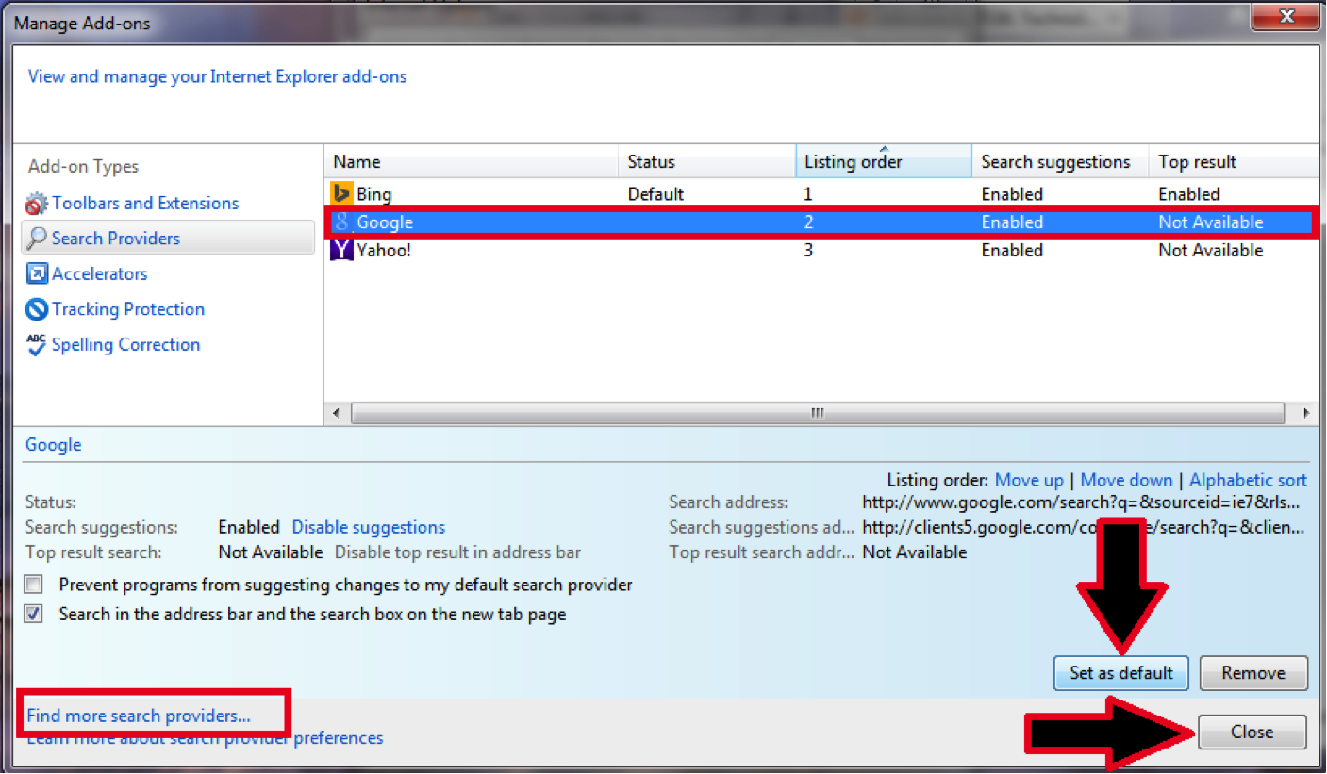The width and height of the screenshot is (1327, 774).
Task: Open Tracking Protection add-on type
Action: 128,309
